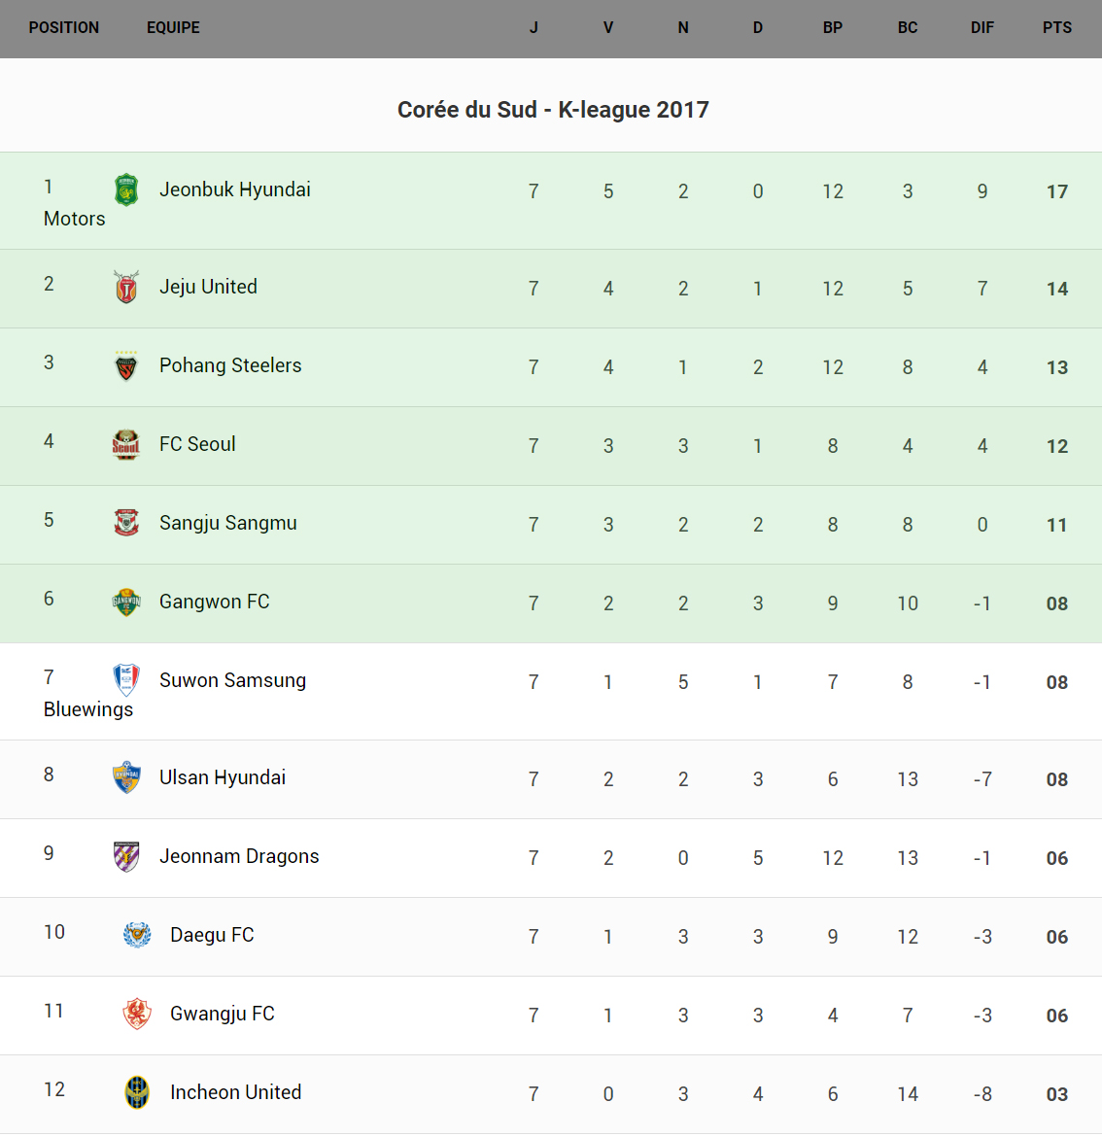Click the Gwangju FC club logo
Viewport: 1102px width, 1137px height.
tap(137, 1014)
